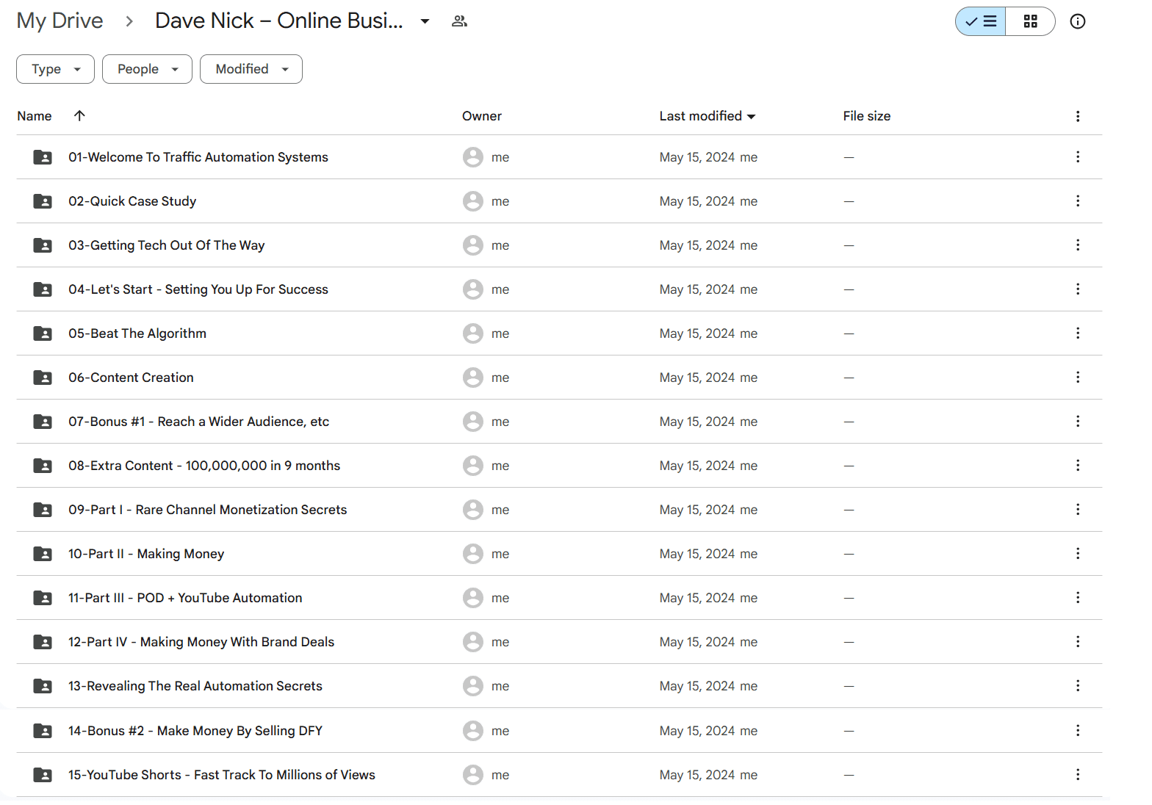Select 08-Extra Content - 100,000,000 in 9 months

coord(559,466)
